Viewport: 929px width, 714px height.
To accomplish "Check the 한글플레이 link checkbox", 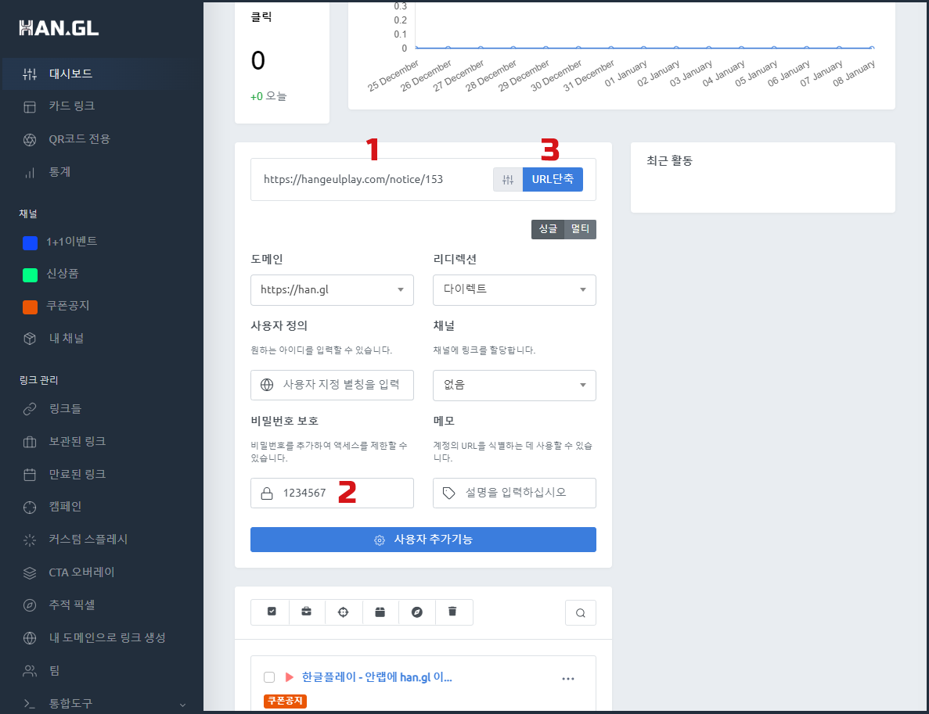I will click(269, 677).
